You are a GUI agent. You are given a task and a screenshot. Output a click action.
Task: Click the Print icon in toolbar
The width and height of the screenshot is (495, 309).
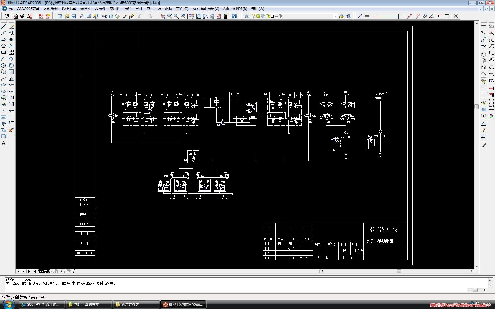point(82,16)
